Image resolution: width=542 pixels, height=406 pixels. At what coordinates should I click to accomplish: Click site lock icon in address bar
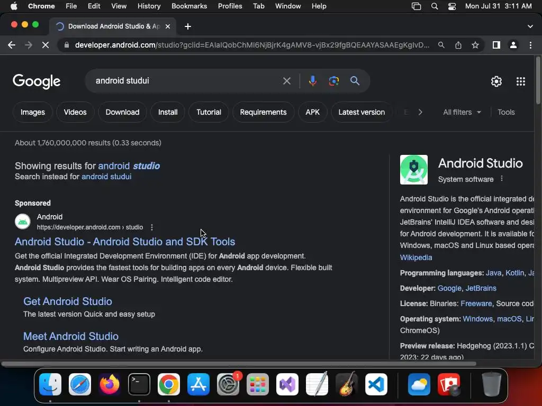tap(66, 45)
